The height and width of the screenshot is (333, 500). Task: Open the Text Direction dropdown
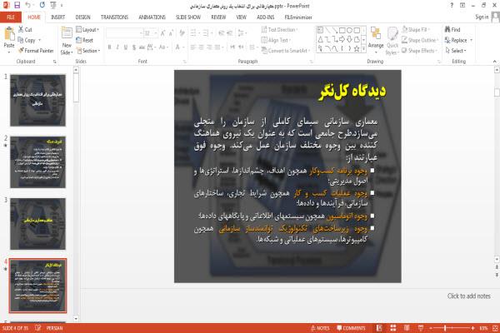(x=280, y=30)
